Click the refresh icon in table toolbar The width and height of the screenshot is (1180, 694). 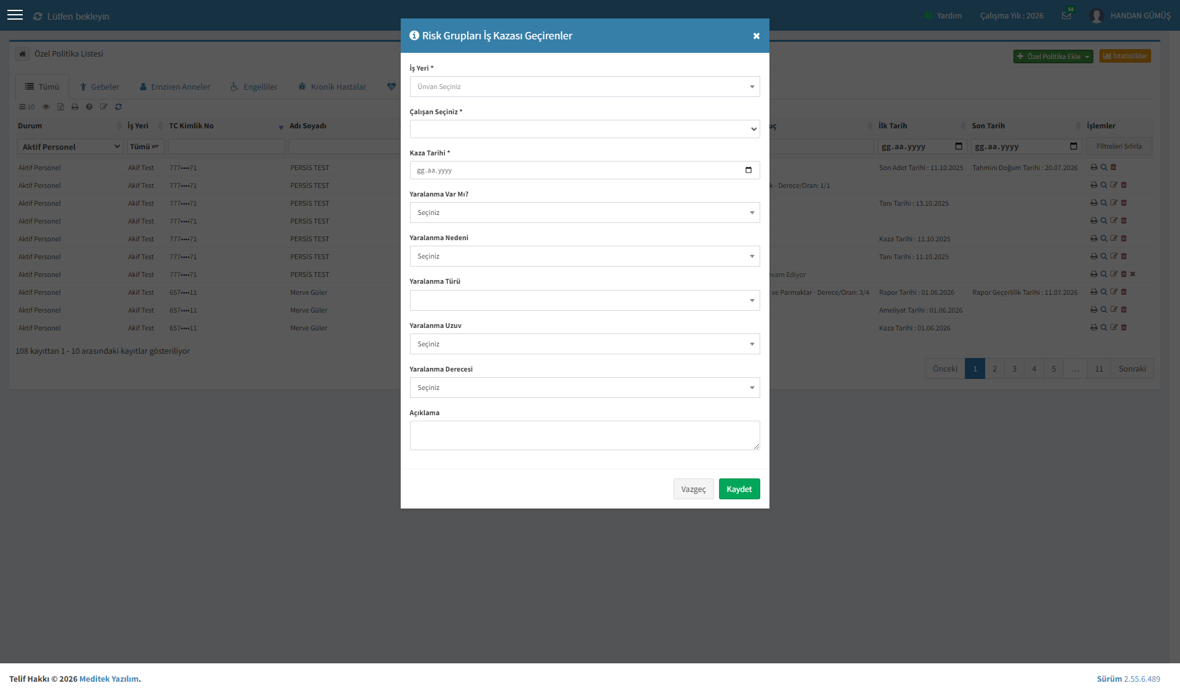coord(119,107)
